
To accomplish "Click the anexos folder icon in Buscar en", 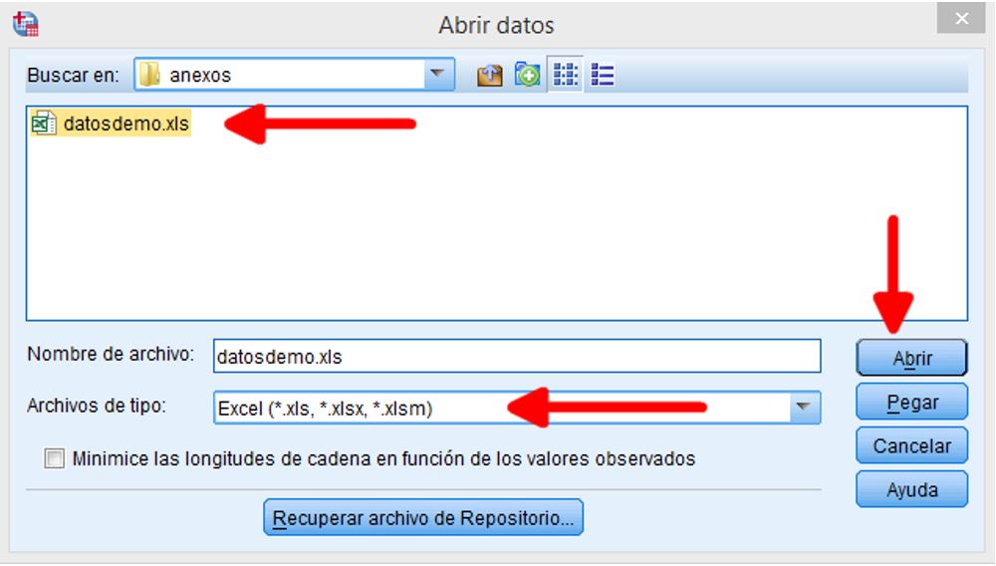I will [150, 75].
